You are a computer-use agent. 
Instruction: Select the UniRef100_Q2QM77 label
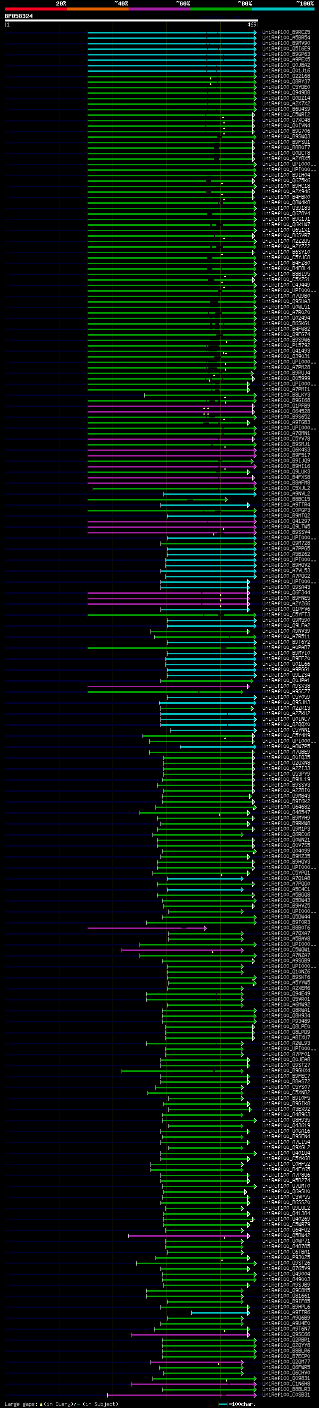(x=286, y=1362)
